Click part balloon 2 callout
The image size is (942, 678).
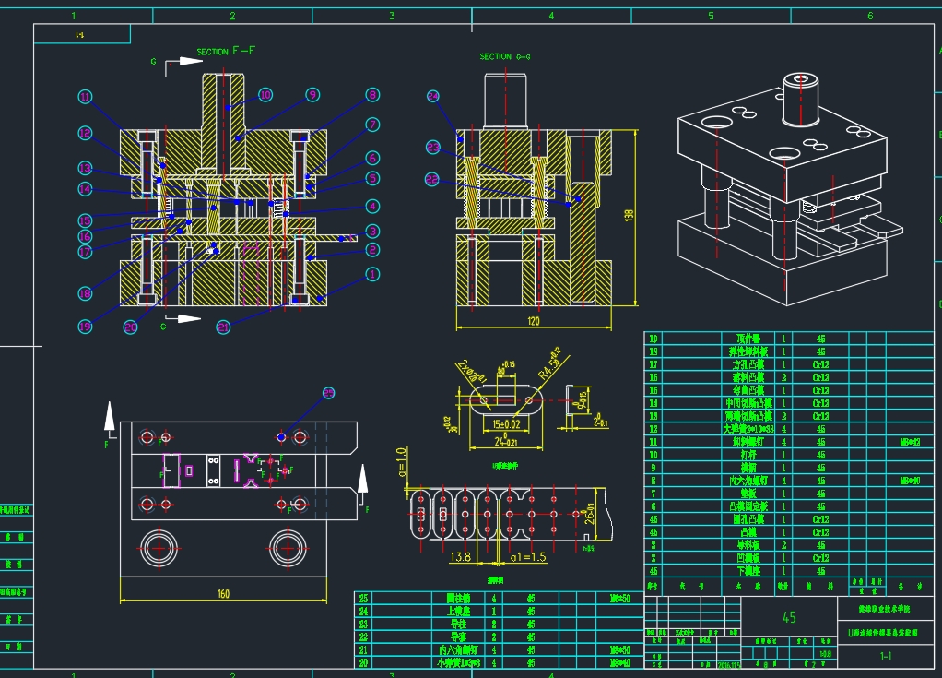click(x=372, y=249)
